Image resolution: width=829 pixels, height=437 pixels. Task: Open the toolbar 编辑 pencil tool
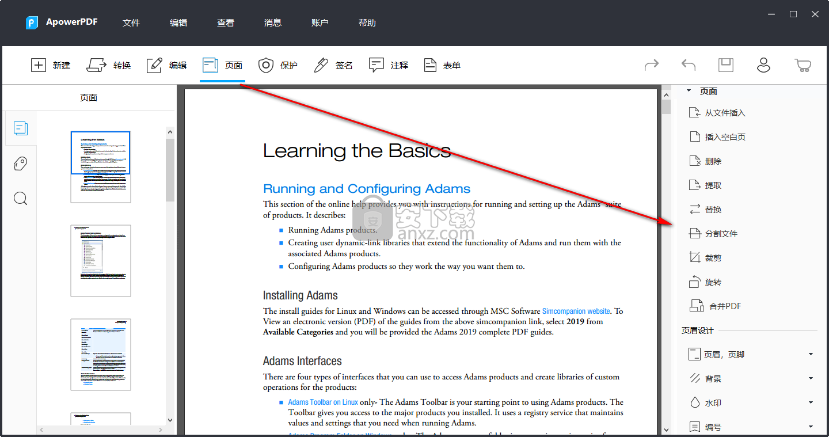[166, 65]
